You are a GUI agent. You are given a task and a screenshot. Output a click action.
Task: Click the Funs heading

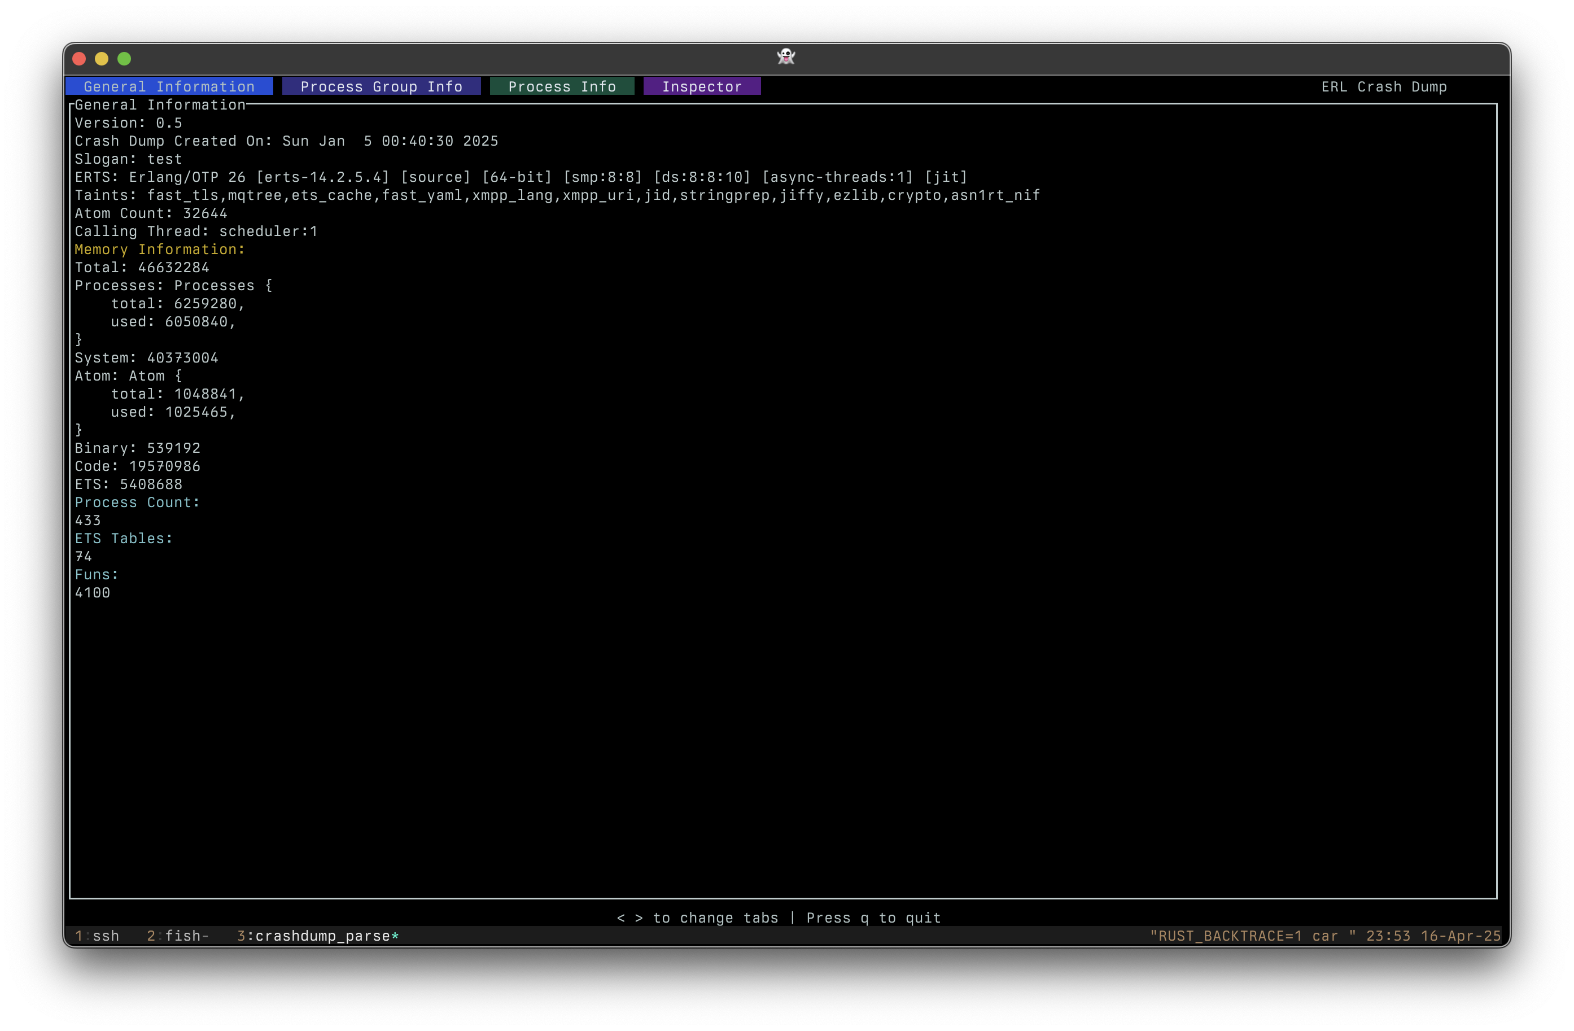coord(97,575)
